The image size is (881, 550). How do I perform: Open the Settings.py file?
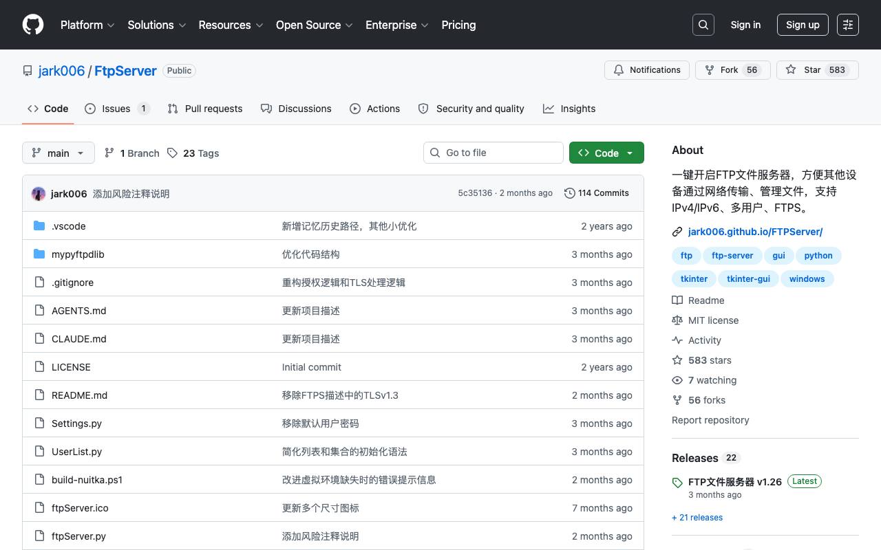tap(76, 423)
